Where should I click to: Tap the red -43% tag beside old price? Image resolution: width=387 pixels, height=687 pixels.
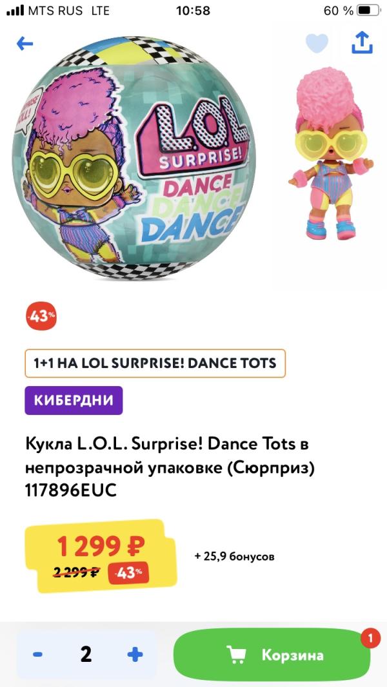pyautogui.click(x=128, y=572)
